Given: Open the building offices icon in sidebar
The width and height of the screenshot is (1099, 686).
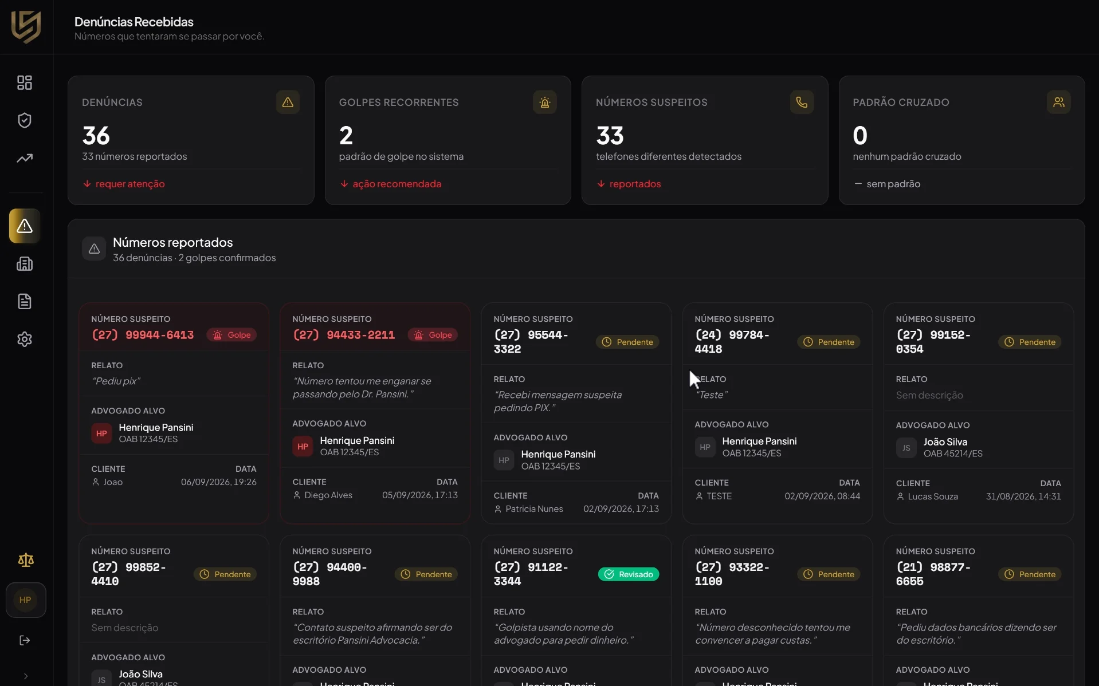Looking at the screenshot, I should coord(25,264).
